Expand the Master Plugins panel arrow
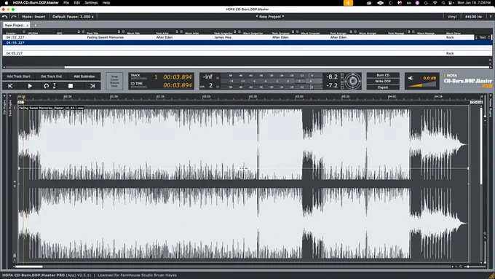Screen dimensions: 495x279 click(x=490, y=95)
